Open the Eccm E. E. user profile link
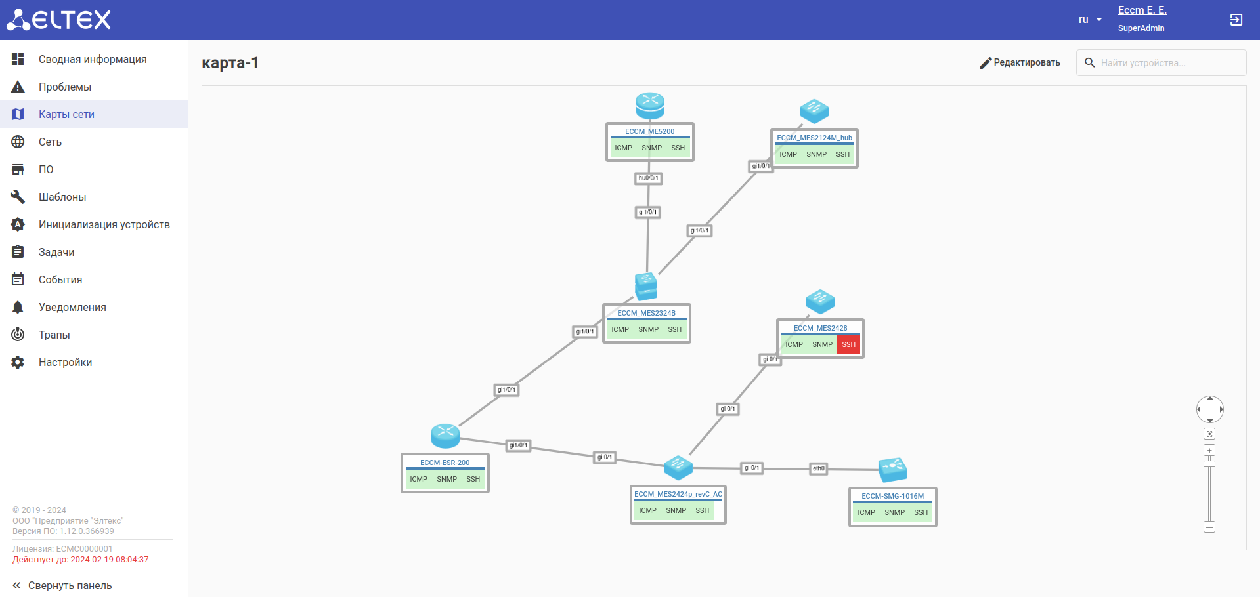The image size is (1260, 597). [x=1142, y=10]
